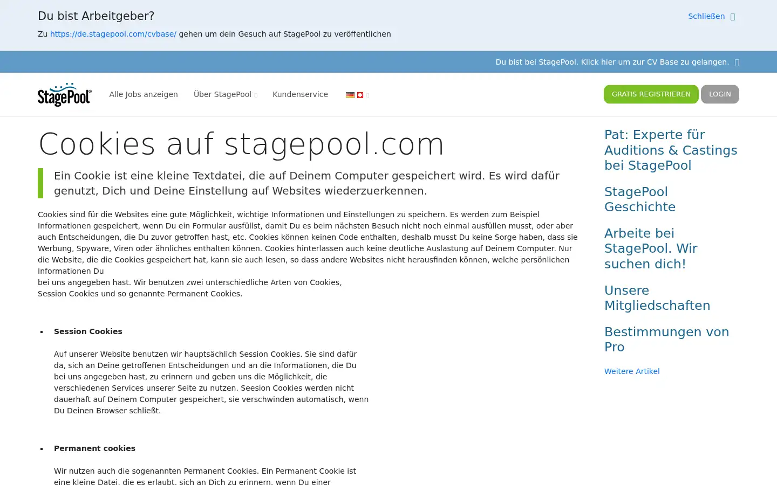Viewport: 777px width, 485px height.
Task: Open Arbeite bei StagePool article link
Action: tap(651, 248)
